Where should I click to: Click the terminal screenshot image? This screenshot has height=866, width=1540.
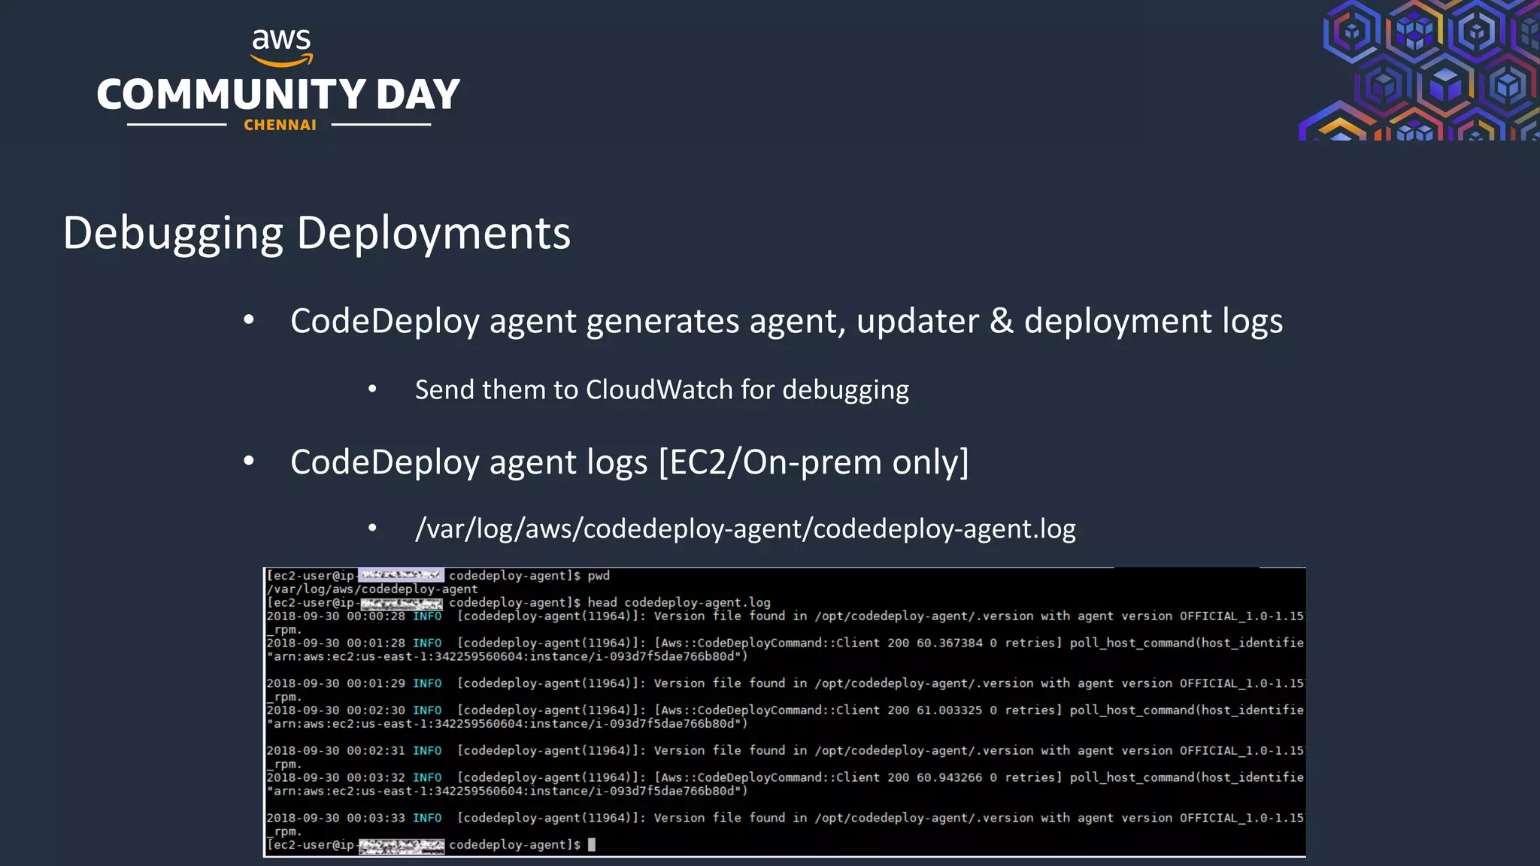[784, 712]
